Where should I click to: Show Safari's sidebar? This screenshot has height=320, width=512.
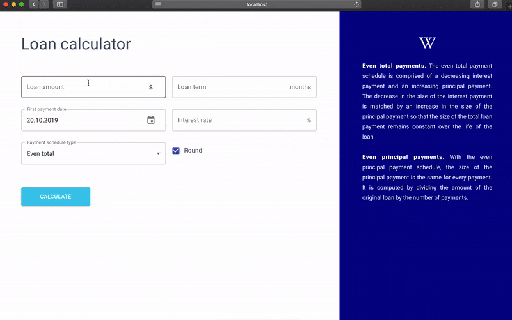[x=60, y=4]
